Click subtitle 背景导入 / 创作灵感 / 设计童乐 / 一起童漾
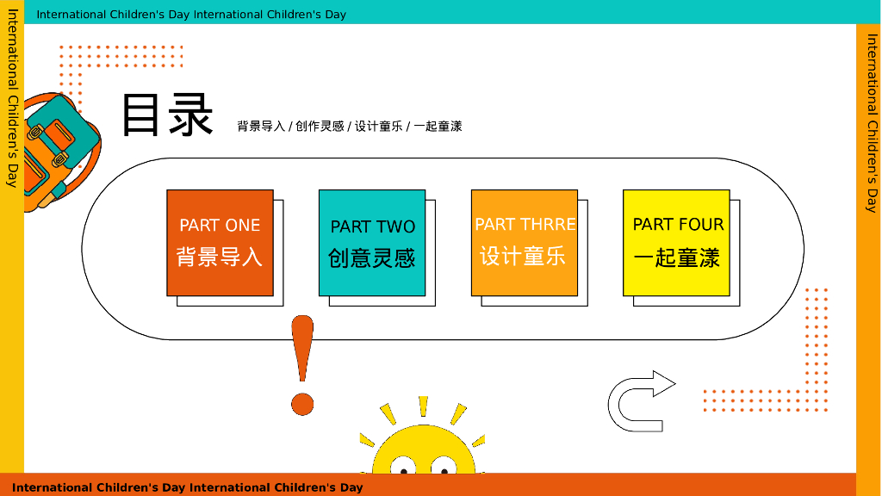Image resolution: width=882 pixels, height=496 pixels. pos(350,126)
